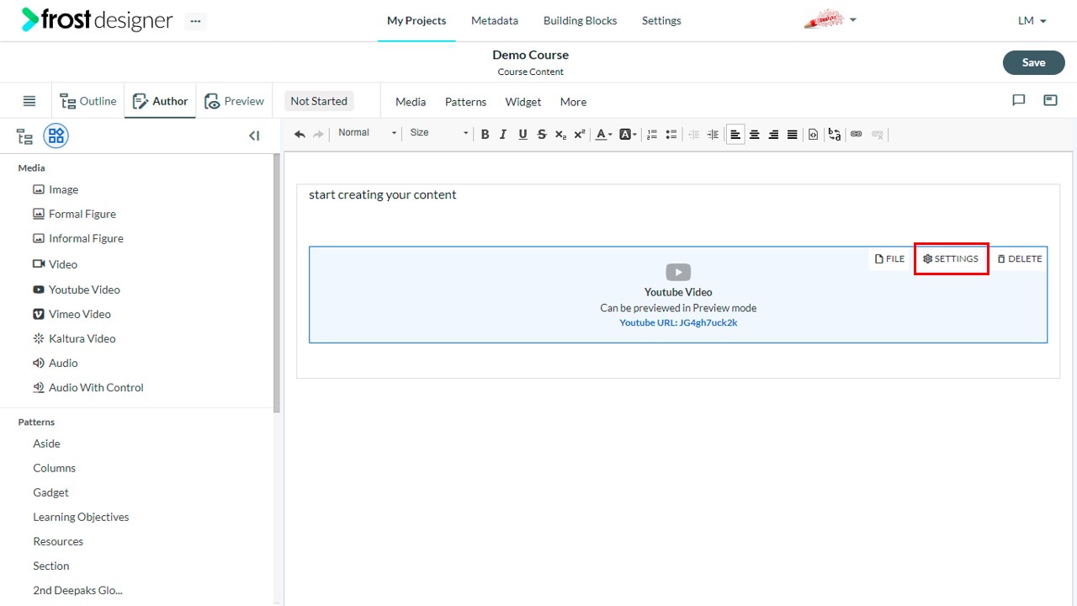Viewport: 1077px width, 606px height.
Task: Open the text color picker
Action: point(604,135)
